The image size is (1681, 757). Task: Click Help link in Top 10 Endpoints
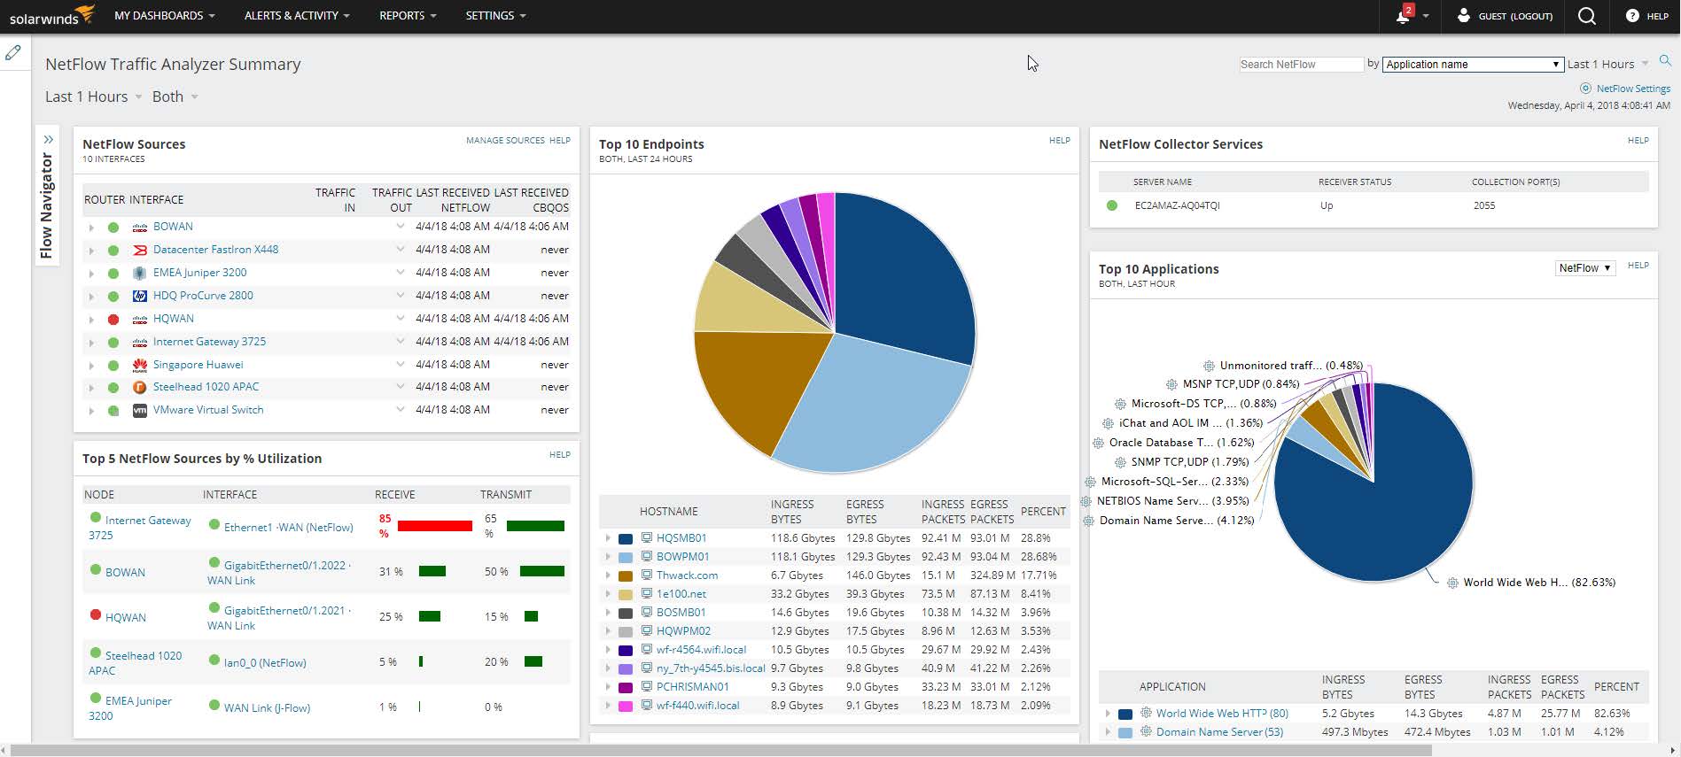point(1060,140)
